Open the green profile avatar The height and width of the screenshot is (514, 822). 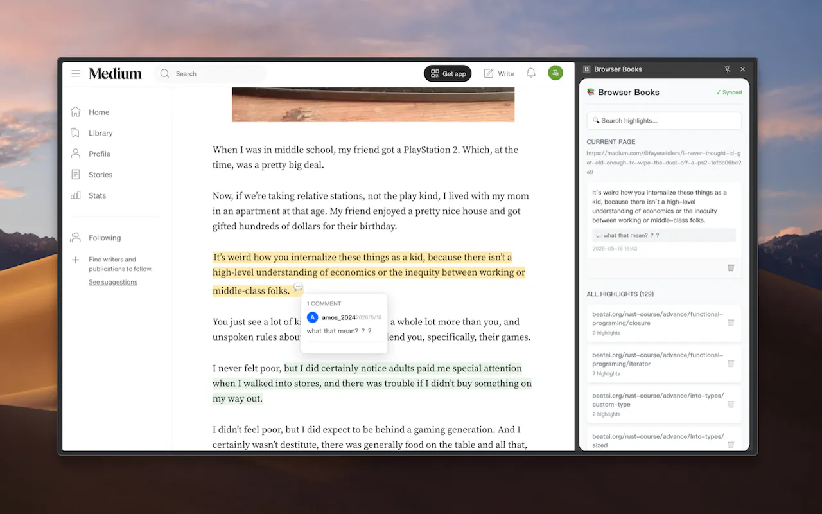pos(555,73)
